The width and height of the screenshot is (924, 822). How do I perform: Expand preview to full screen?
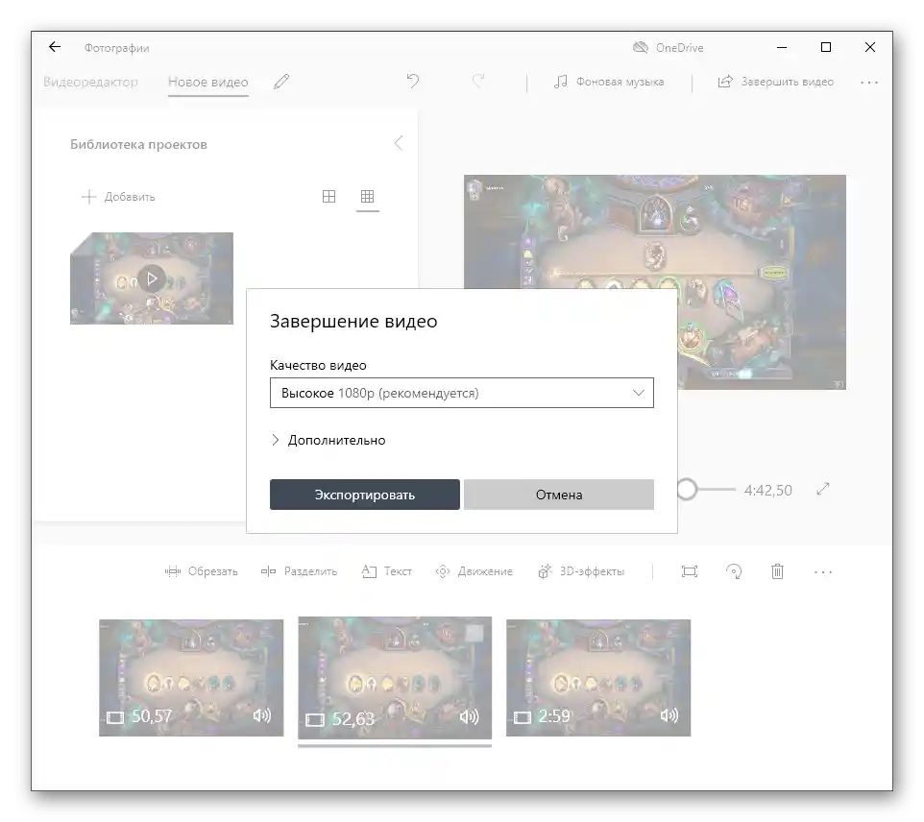[x=823, y=489]
